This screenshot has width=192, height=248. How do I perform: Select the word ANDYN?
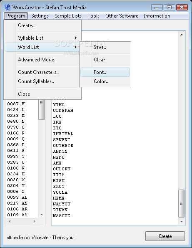click(x=60, y=152)
